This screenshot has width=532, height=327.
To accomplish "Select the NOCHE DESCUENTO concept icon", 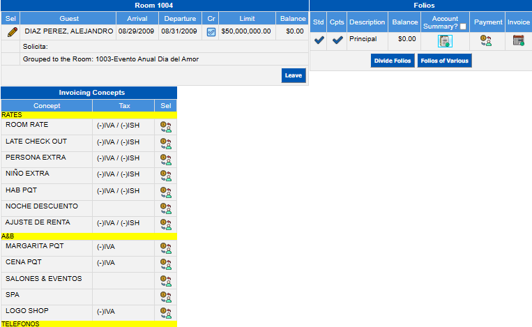I will (x=165, y=208).
